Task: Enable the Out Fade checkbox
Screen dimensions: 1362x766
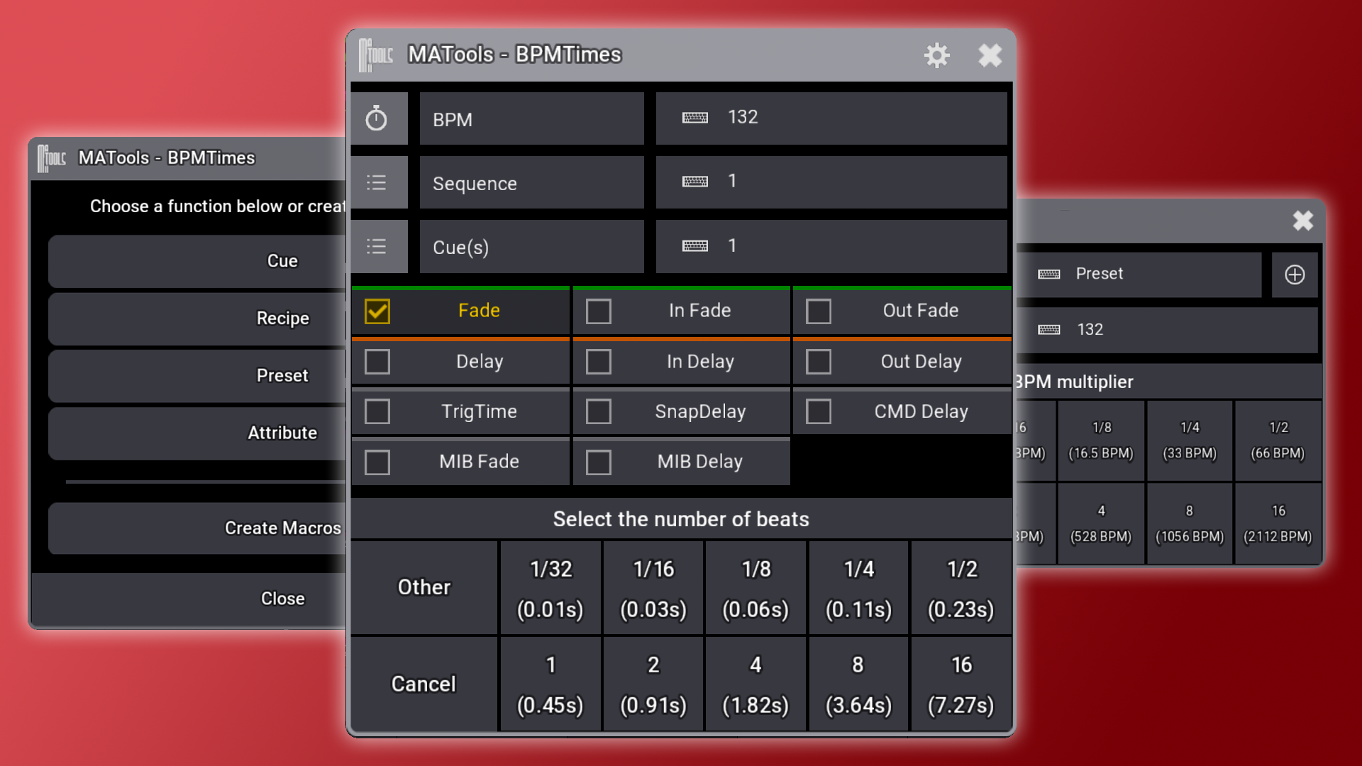Action: tap(819, 311)
